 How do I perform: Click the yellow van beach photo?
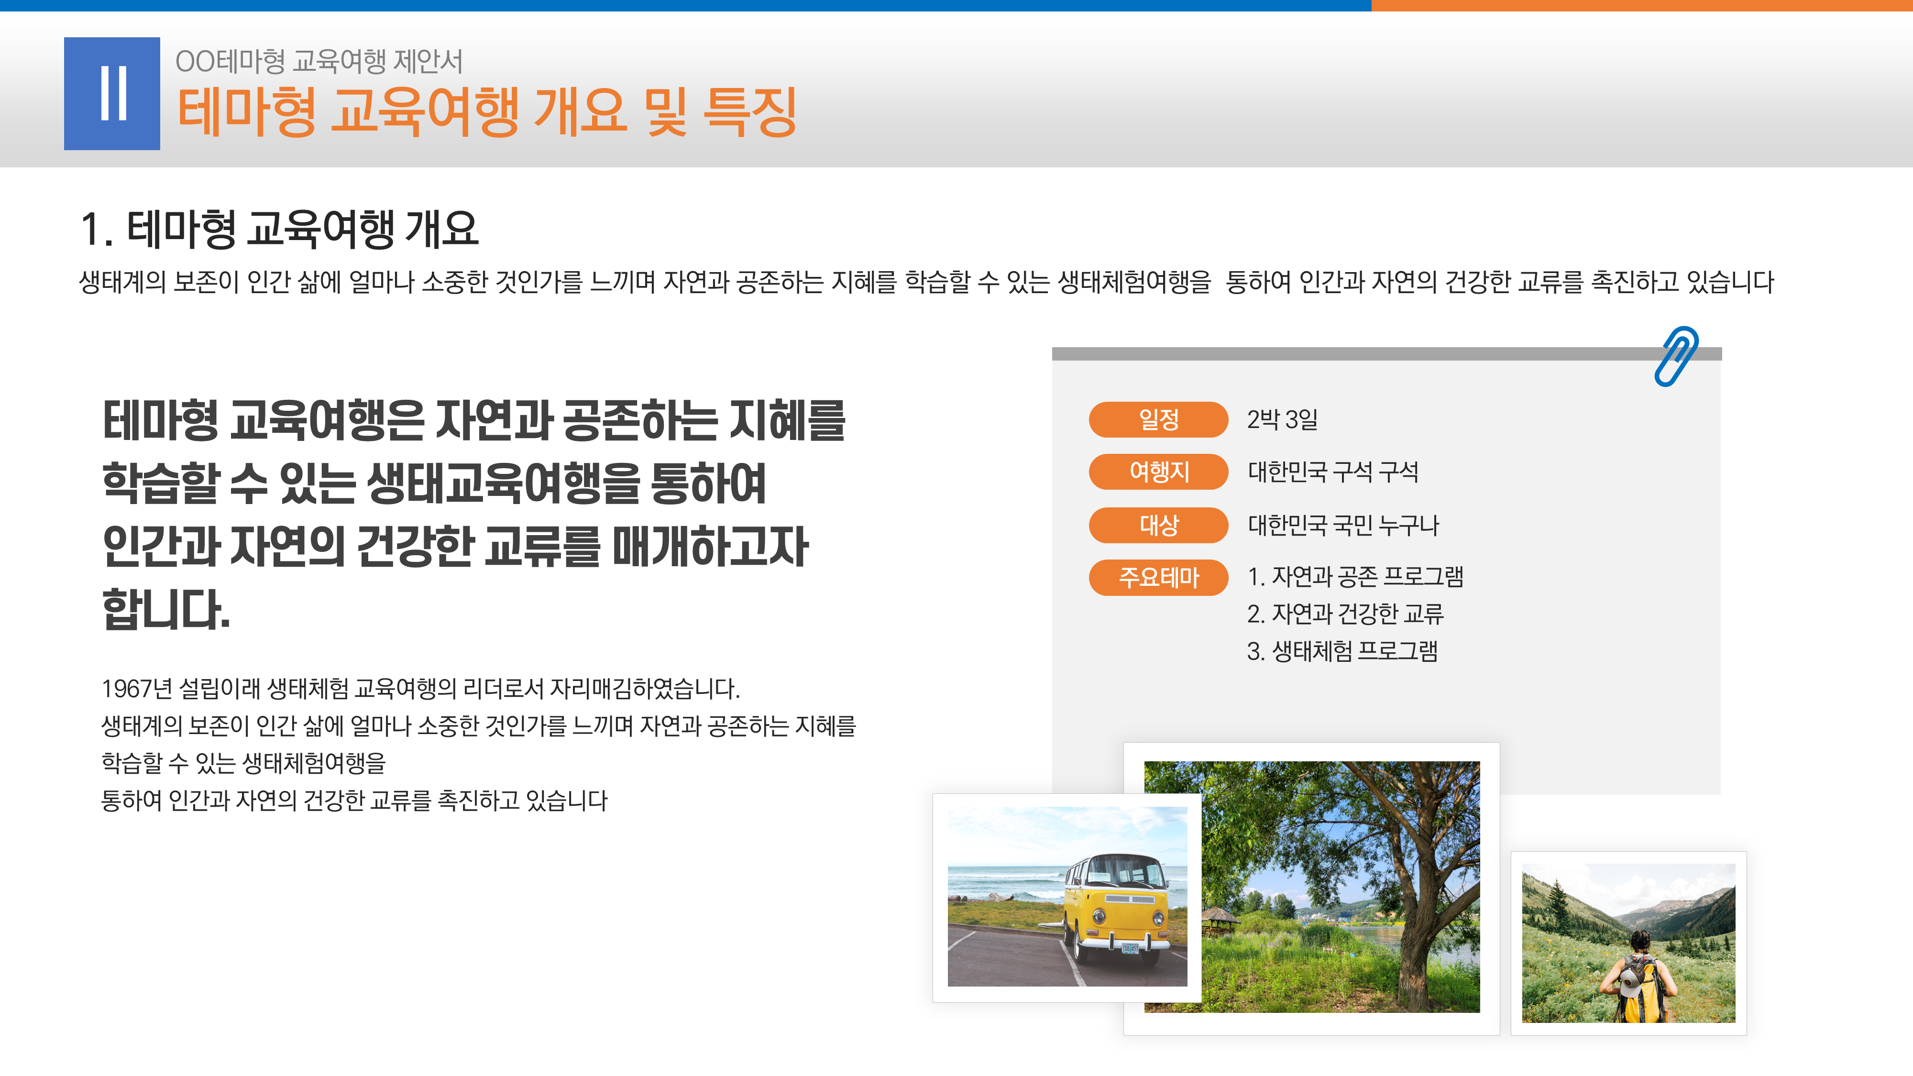pyautogui.click(x=1066, y=897)
